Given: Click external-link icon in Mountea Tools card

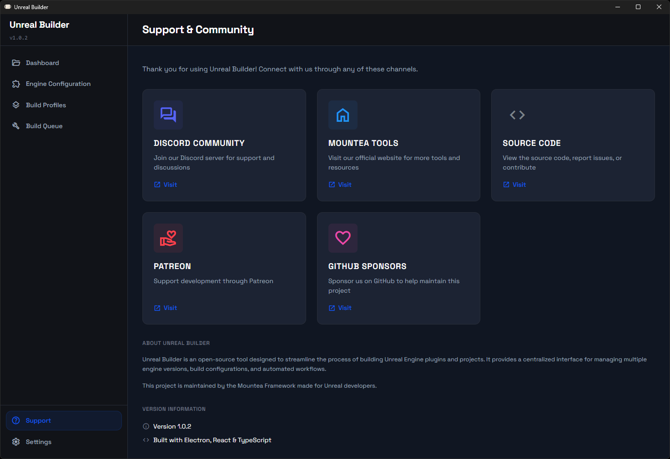Looking at the screenshot, I should click(x=332, y=185).
